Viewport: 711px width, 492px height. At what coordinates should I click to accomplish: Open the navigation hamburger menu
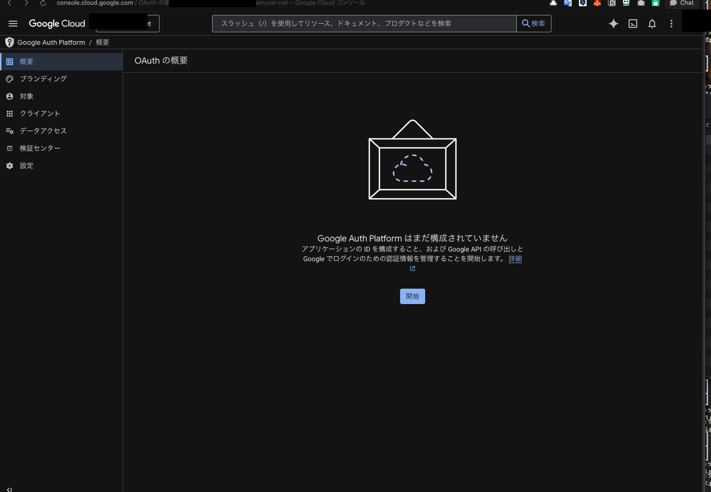point(13,24)
